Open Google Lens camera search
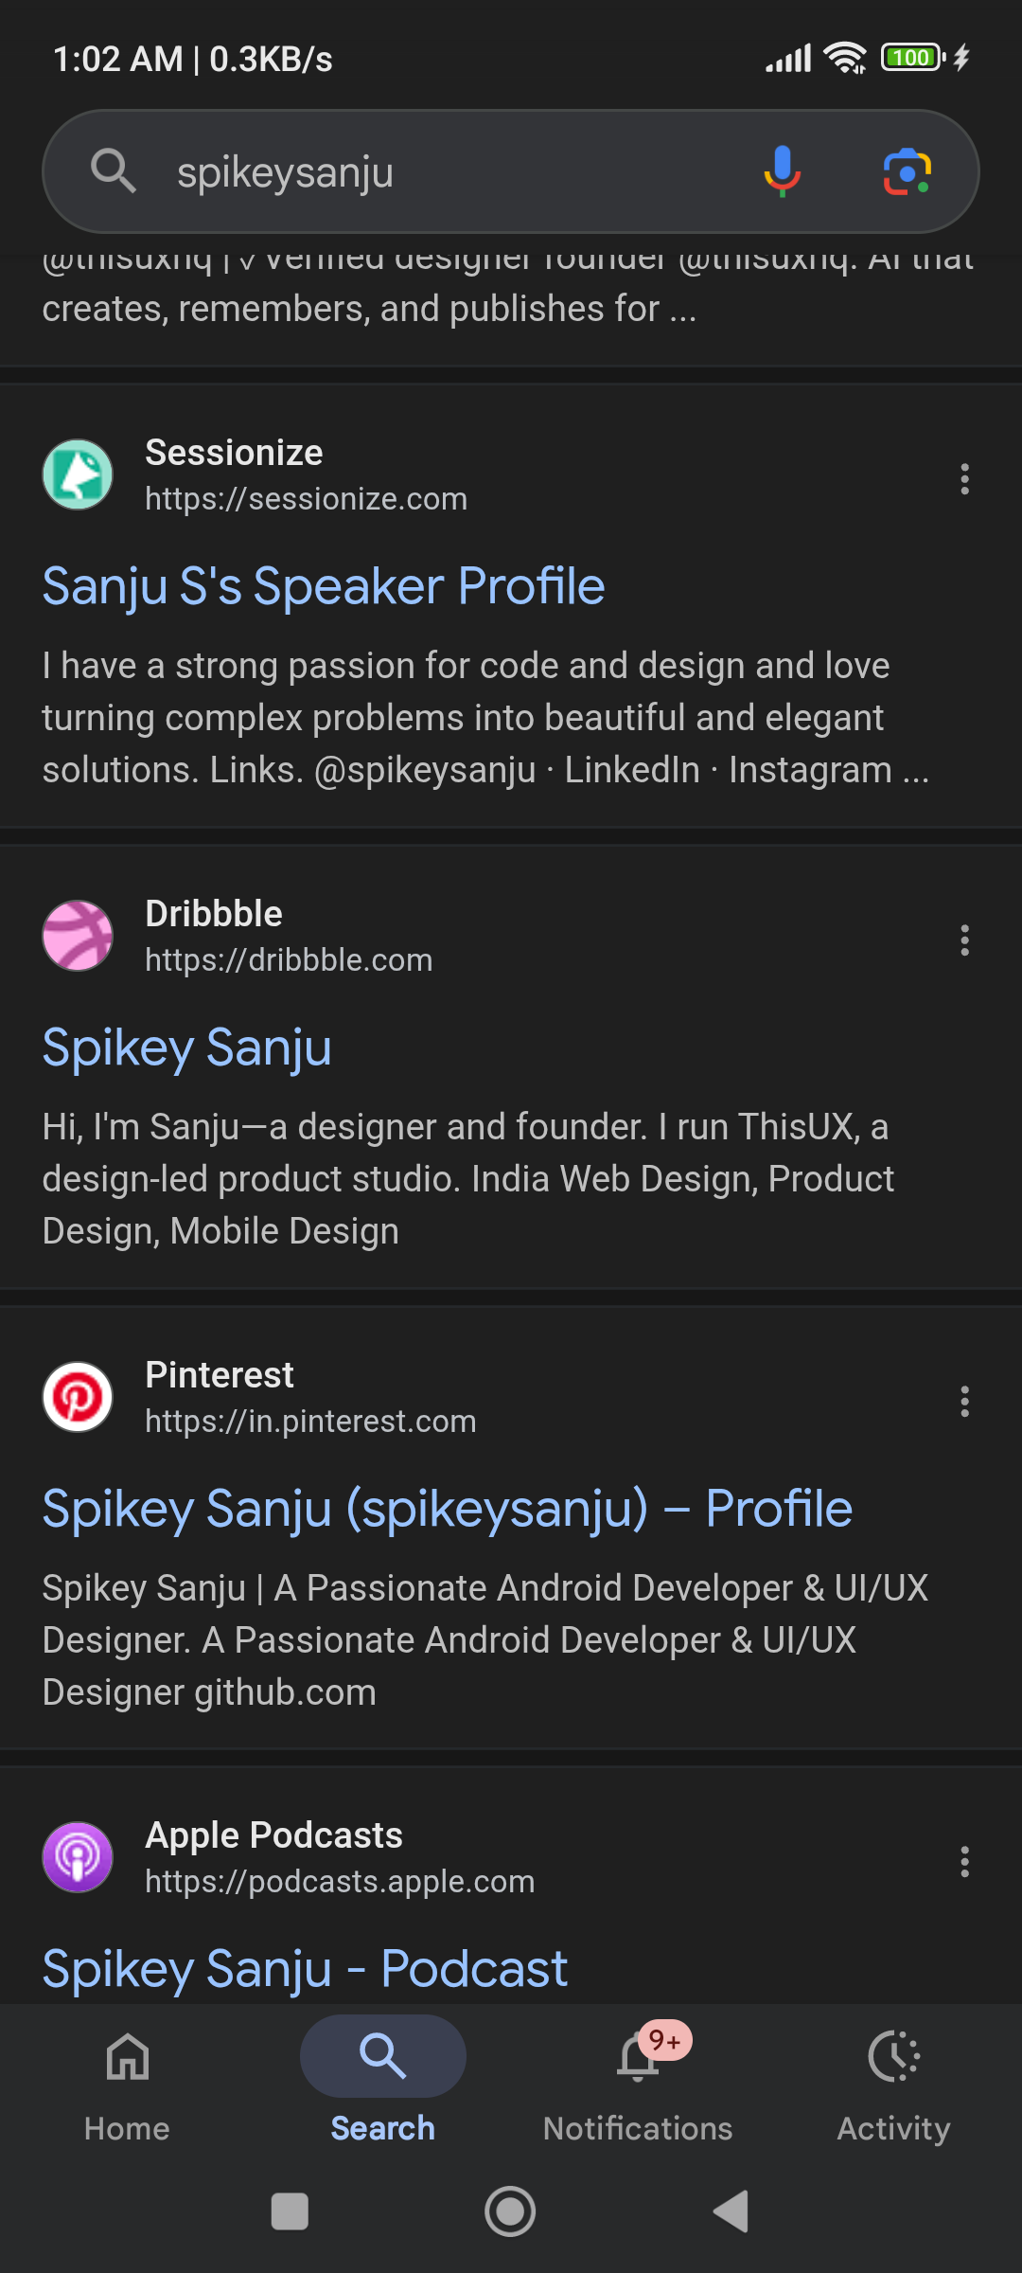The height and width of the screenshot is (2273, 1022). point(907,171)
